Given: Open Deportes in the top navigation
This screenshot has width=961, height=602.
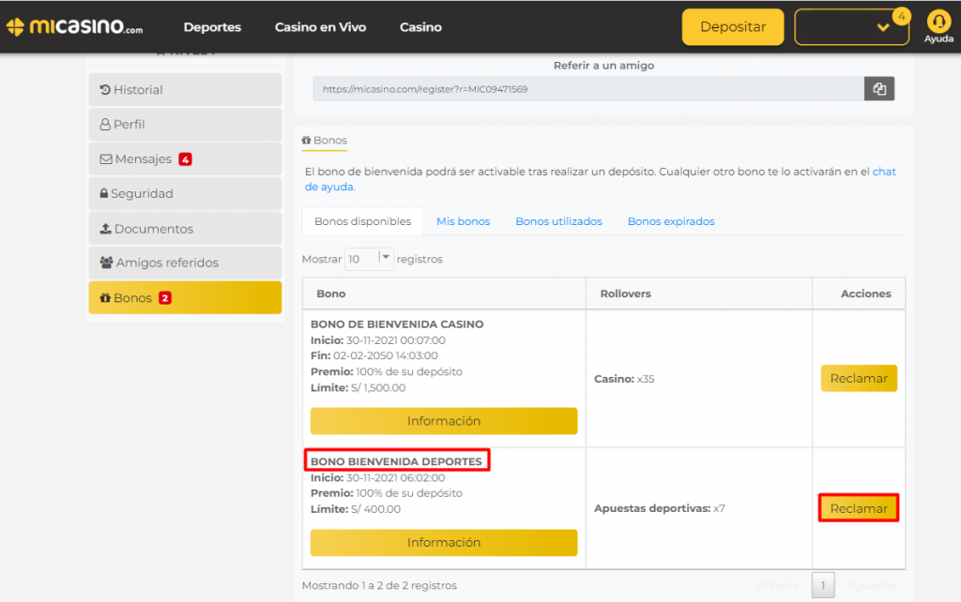Looking at the screenshot, I should click(x=212, y=27).
